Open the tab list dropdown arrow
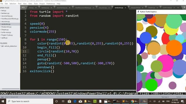Image resolution: width=186 pixels, height=104 pixels. 184,8
